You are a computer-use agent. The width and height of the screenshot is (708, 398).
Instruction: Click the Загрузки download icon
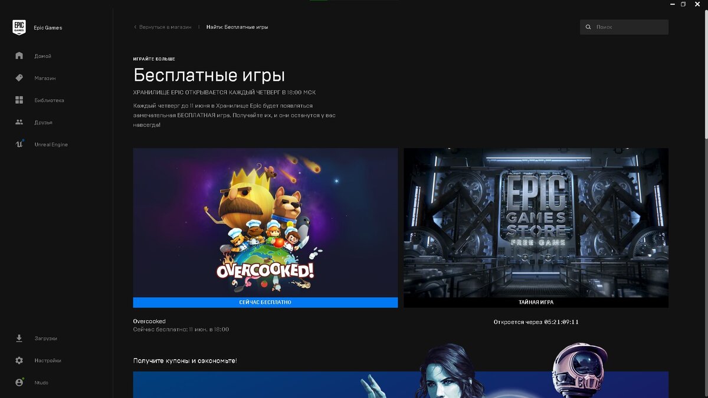19,338
